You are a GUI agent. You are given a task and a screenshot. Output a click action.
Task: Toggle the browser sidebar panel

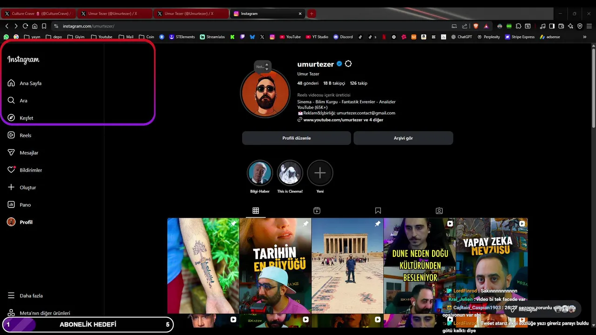[552, 26]
